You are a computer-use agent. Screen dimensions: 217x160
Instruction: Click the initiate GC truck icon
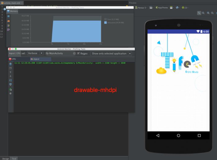click(8, 21)
